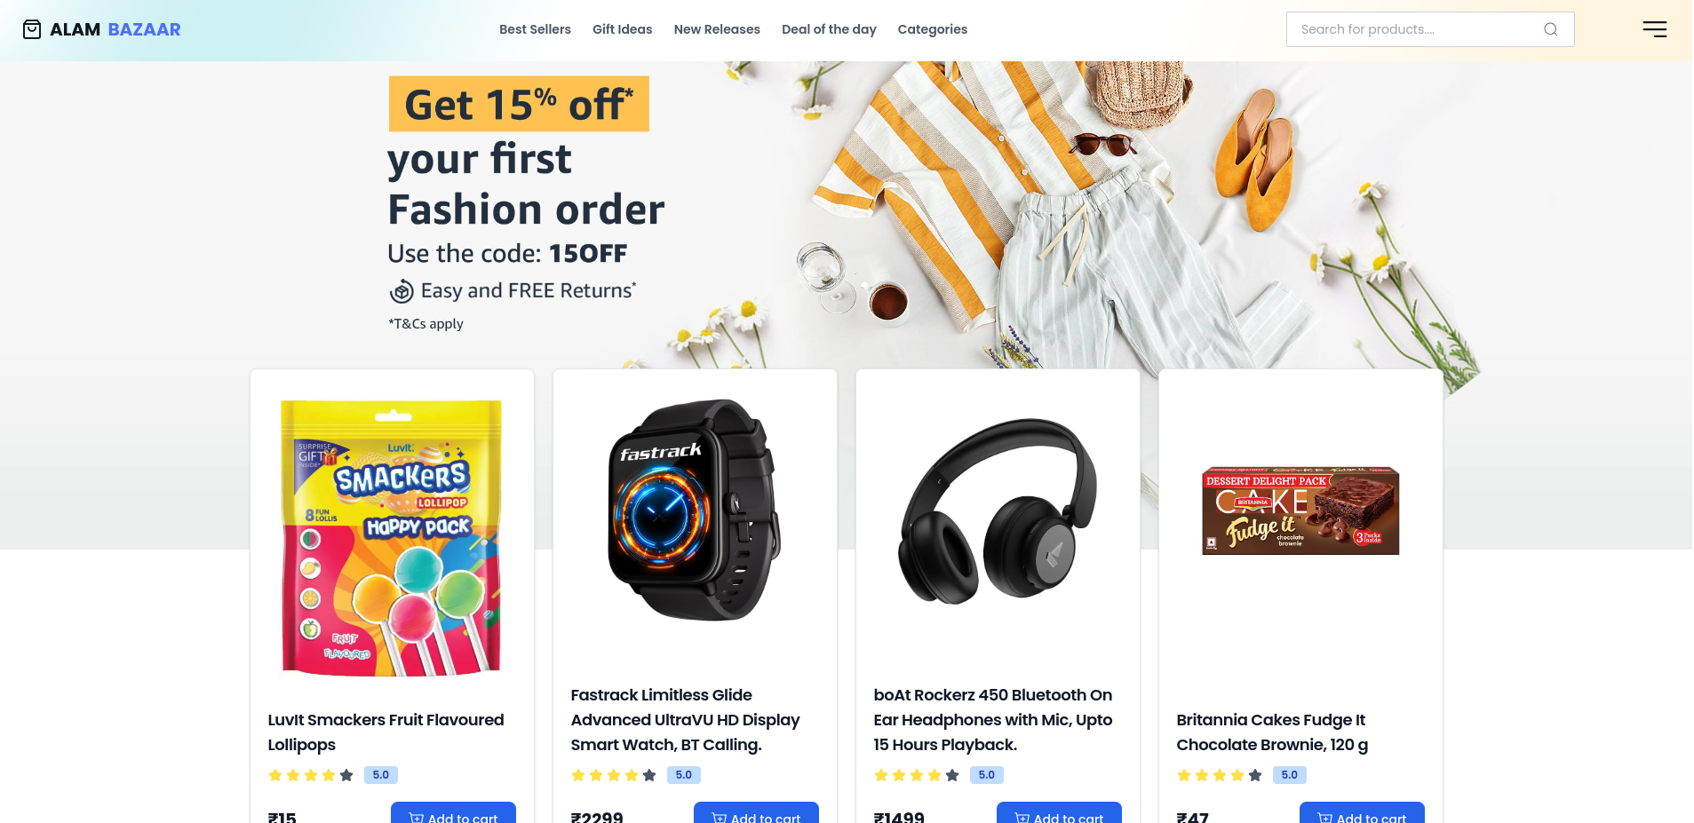Click the search magnifier icon
The width and height of the screenshot is (1694, 823).
point(1550,29)
